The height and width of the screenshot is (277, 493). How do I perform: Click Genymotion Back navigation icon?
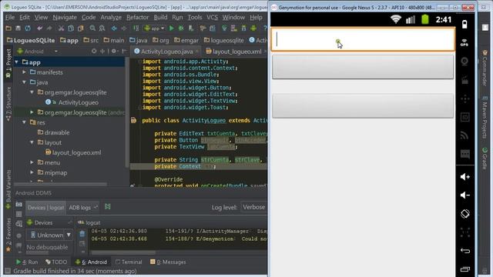pyautogui.click(x=465, y=251)
